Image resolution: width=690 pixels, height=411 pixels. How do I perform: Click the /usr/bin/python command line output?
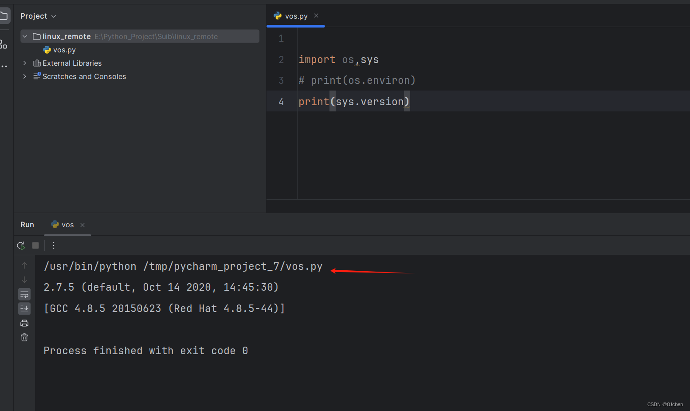coord(183,266)
